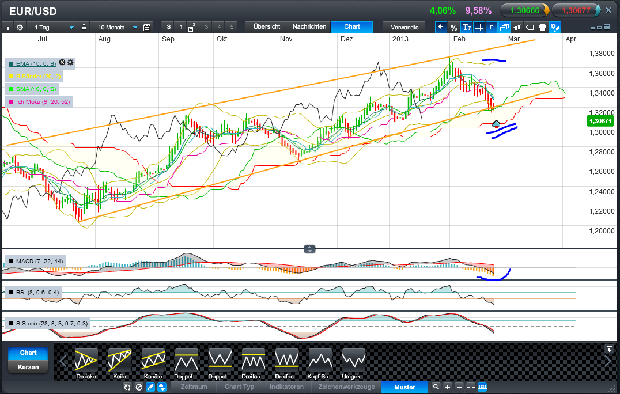This screenshot has height=394, width=620.
Task: Open the calendar date picker
Action: pyautogui.click(x=147, y=27)
